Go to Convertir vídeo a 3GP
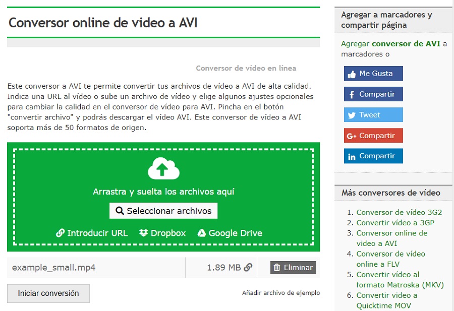The height and width of the screenshot is (311, 454). tap(395, 223)
